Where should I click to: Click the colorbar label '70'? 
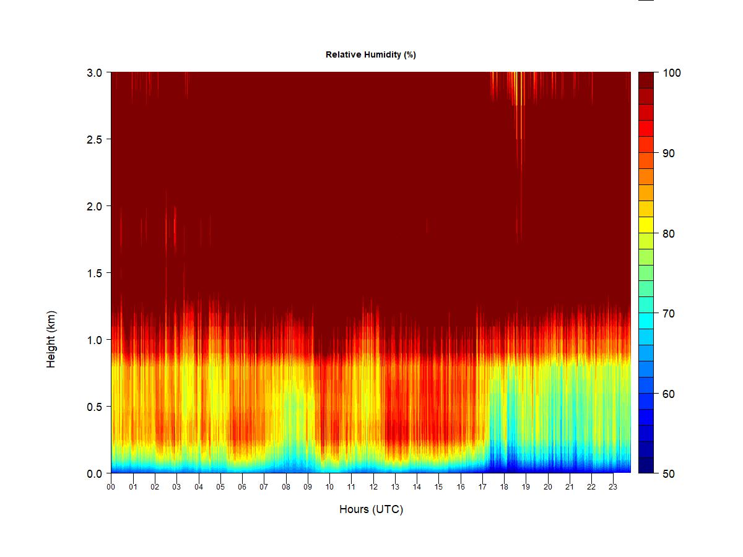click(x=669, y=314)
